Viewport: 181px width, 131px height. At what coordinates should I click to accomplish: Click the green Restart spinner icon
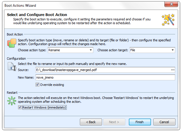pyautogui.click(x=12, y=101)
